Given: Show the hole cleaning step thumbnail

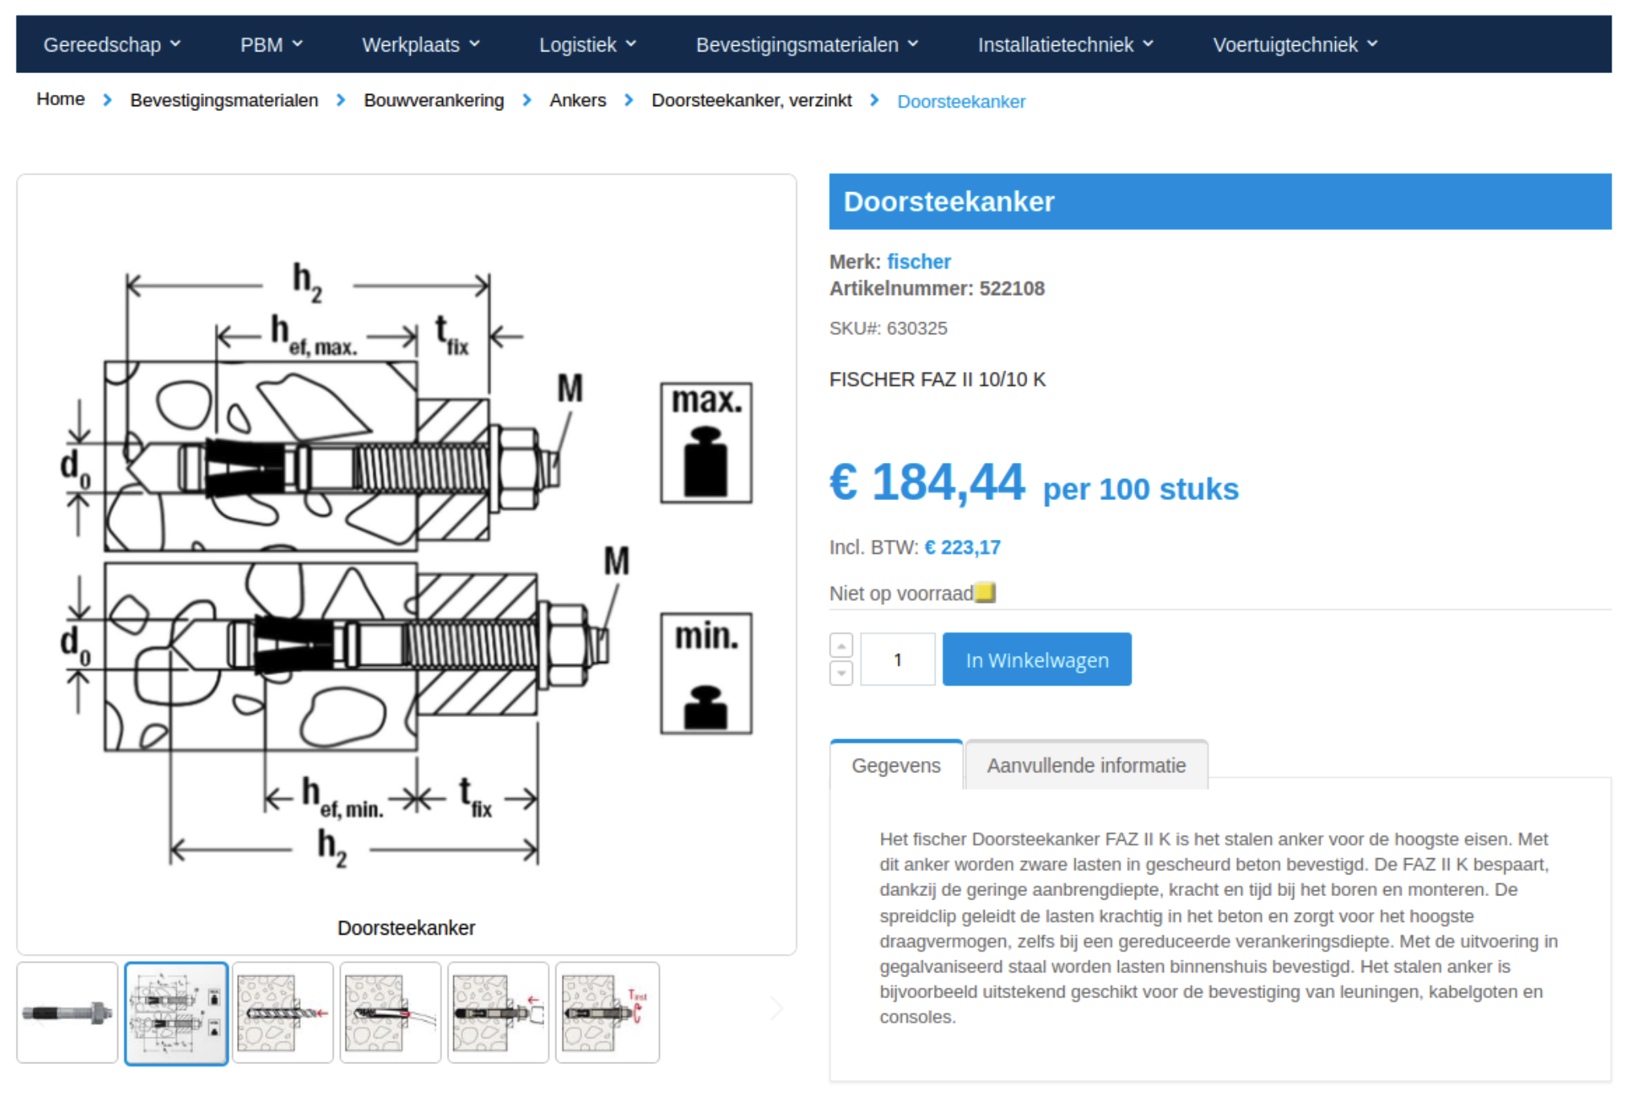Looking at the screenshot, I should coord(391,1013).
